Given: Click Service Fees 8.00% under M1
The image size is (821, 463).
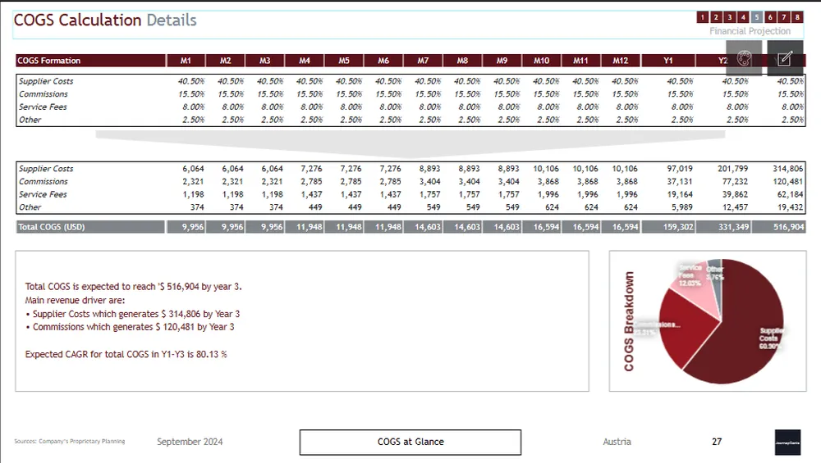Looking at the screenshot, I should click(x=193, y=107).
